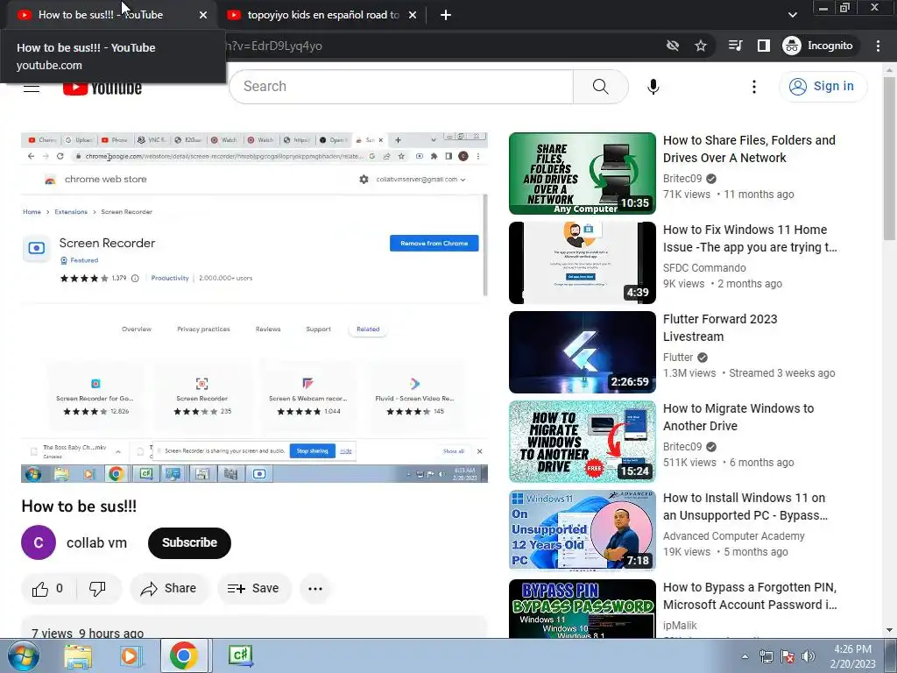Open Windows Explorer from taskbar
Image resolution: width=897 pixels, height=673 pixels.
pos(78,655)
